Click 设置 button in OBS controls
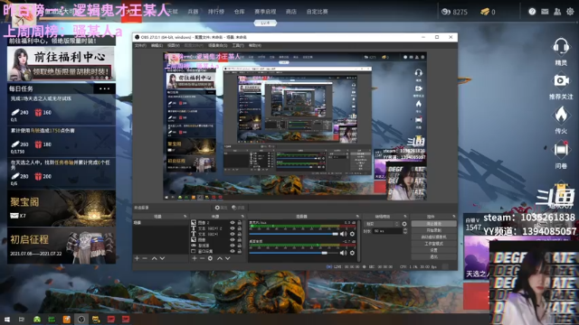Image resolution: width=579 pixels, height=325 pixels. tap(433, 250)
